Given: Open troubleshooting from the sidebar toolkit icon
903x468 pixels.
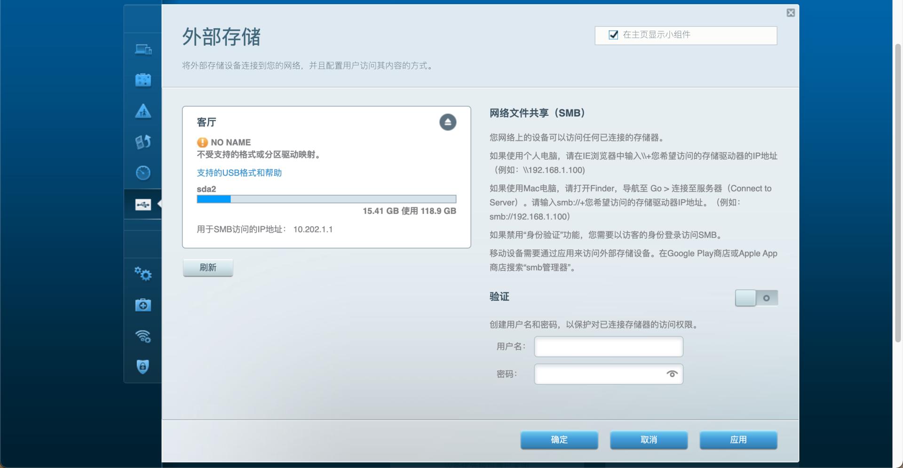Looking at the screenshot, I should [143, 305].
